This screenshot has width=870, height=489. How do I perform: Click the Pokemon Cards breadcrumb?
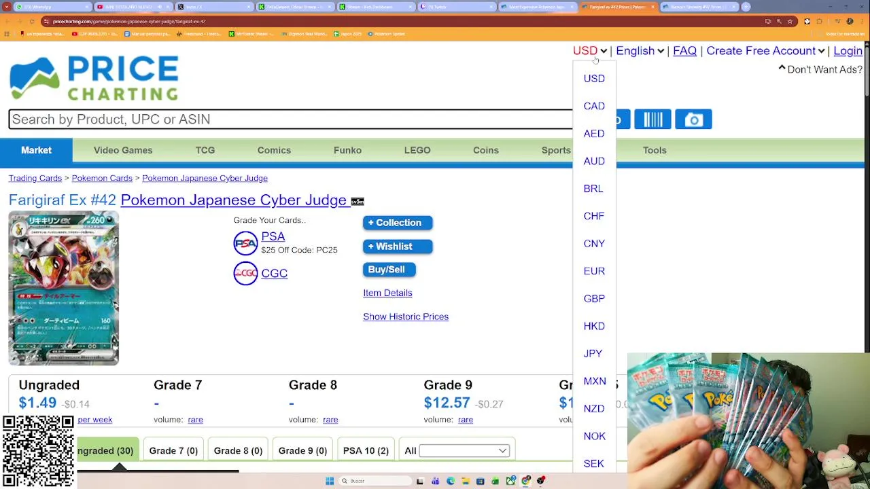pyautogui.click(x=102, y=178)
